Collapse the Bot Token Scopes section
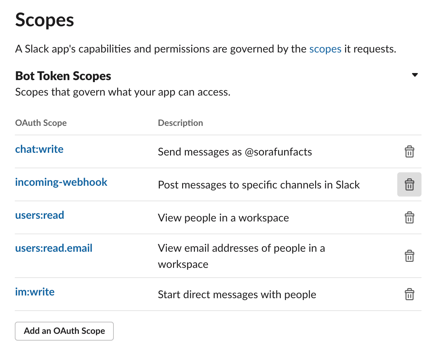This screenshot has width=439, height=350. [415, 75]
